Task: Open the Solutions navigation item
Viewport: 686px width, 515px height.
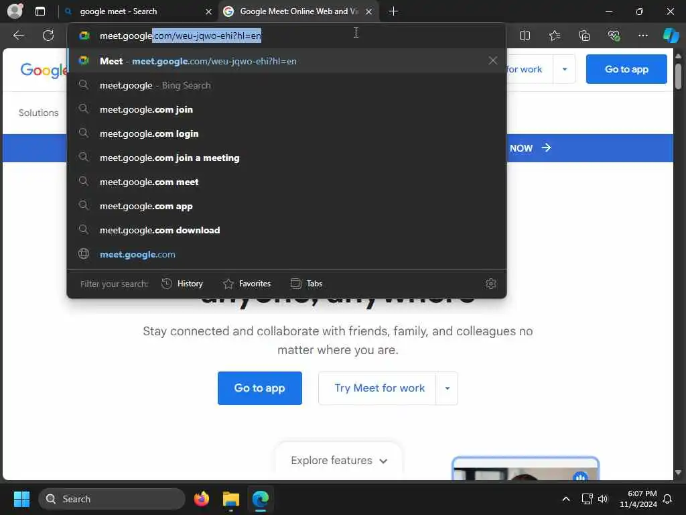Action: [38, 113]
